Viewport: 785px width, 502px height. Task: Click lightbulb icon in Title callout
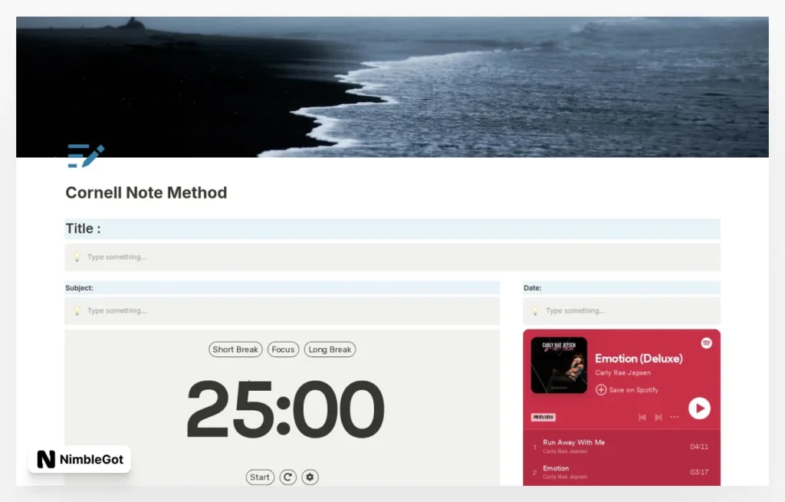[x=77, y=257]
